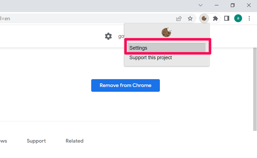Open the Chrome three-dot menu
The height and width of the screenshot is (158, 257).
pyautogui.click(x=249, y=19)
